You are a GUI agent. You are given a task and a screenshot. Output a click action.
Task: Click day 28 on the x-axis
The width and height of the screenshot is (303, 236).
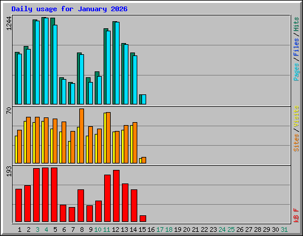[257, 230]
